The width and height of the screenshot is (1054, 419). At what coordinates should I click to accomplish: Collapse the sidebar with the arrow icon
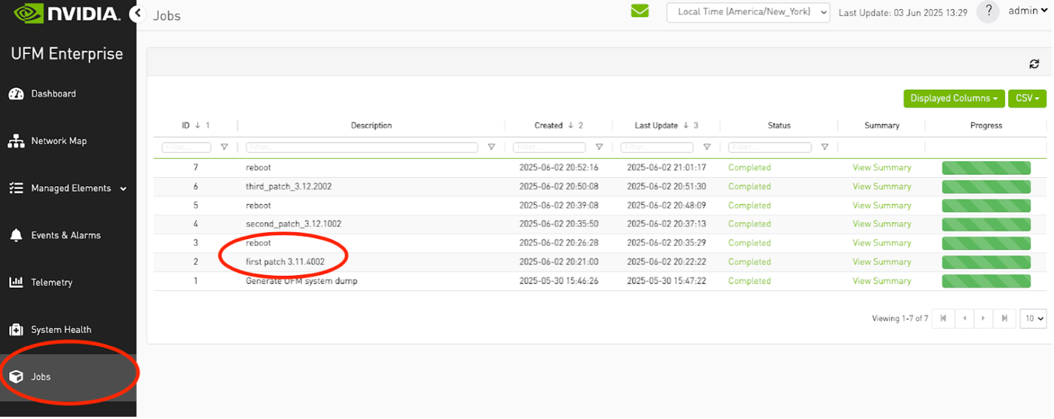(136, 14)
